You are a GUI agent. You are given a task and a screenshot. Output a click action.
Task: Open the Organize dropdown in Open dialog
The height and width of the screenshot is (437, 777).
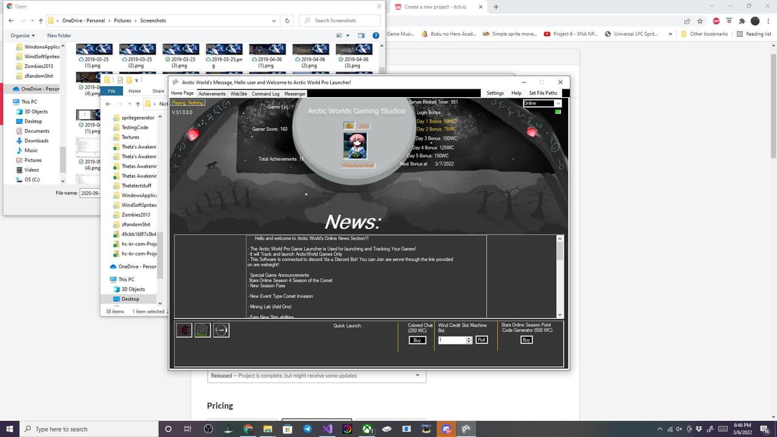pyautogui.click(x=22, y=36)
